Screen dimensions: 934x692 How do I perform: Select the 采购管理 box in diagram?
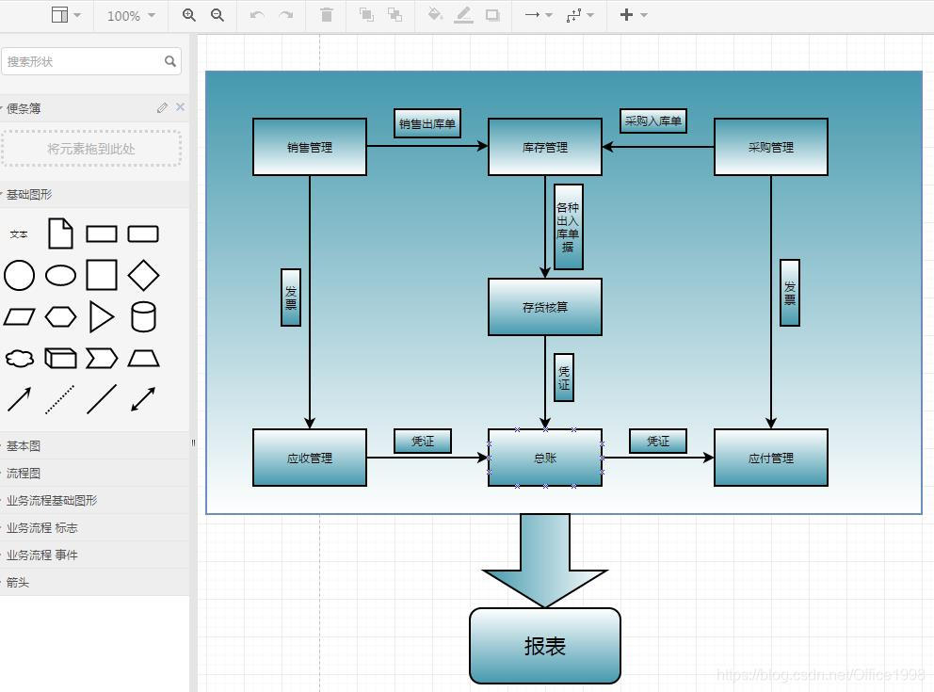tap(771, 147)
